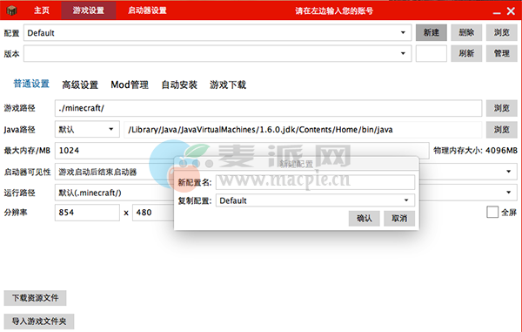The height and width of the screenshot is (332, 522).
Task: Select 高级设置 tab
Action: point(80,85)
